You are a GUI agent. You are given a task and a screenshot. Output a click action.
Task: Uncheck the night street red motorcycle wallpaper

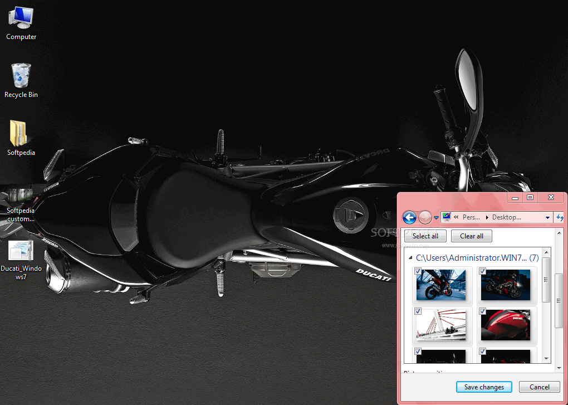[x=482, y=271]
